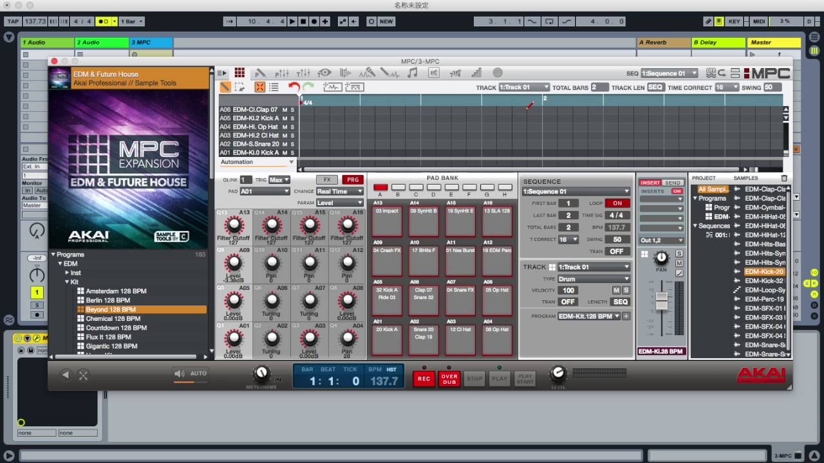
Task: Click the plus button next to PROGRAM
Action: point(626,316)
